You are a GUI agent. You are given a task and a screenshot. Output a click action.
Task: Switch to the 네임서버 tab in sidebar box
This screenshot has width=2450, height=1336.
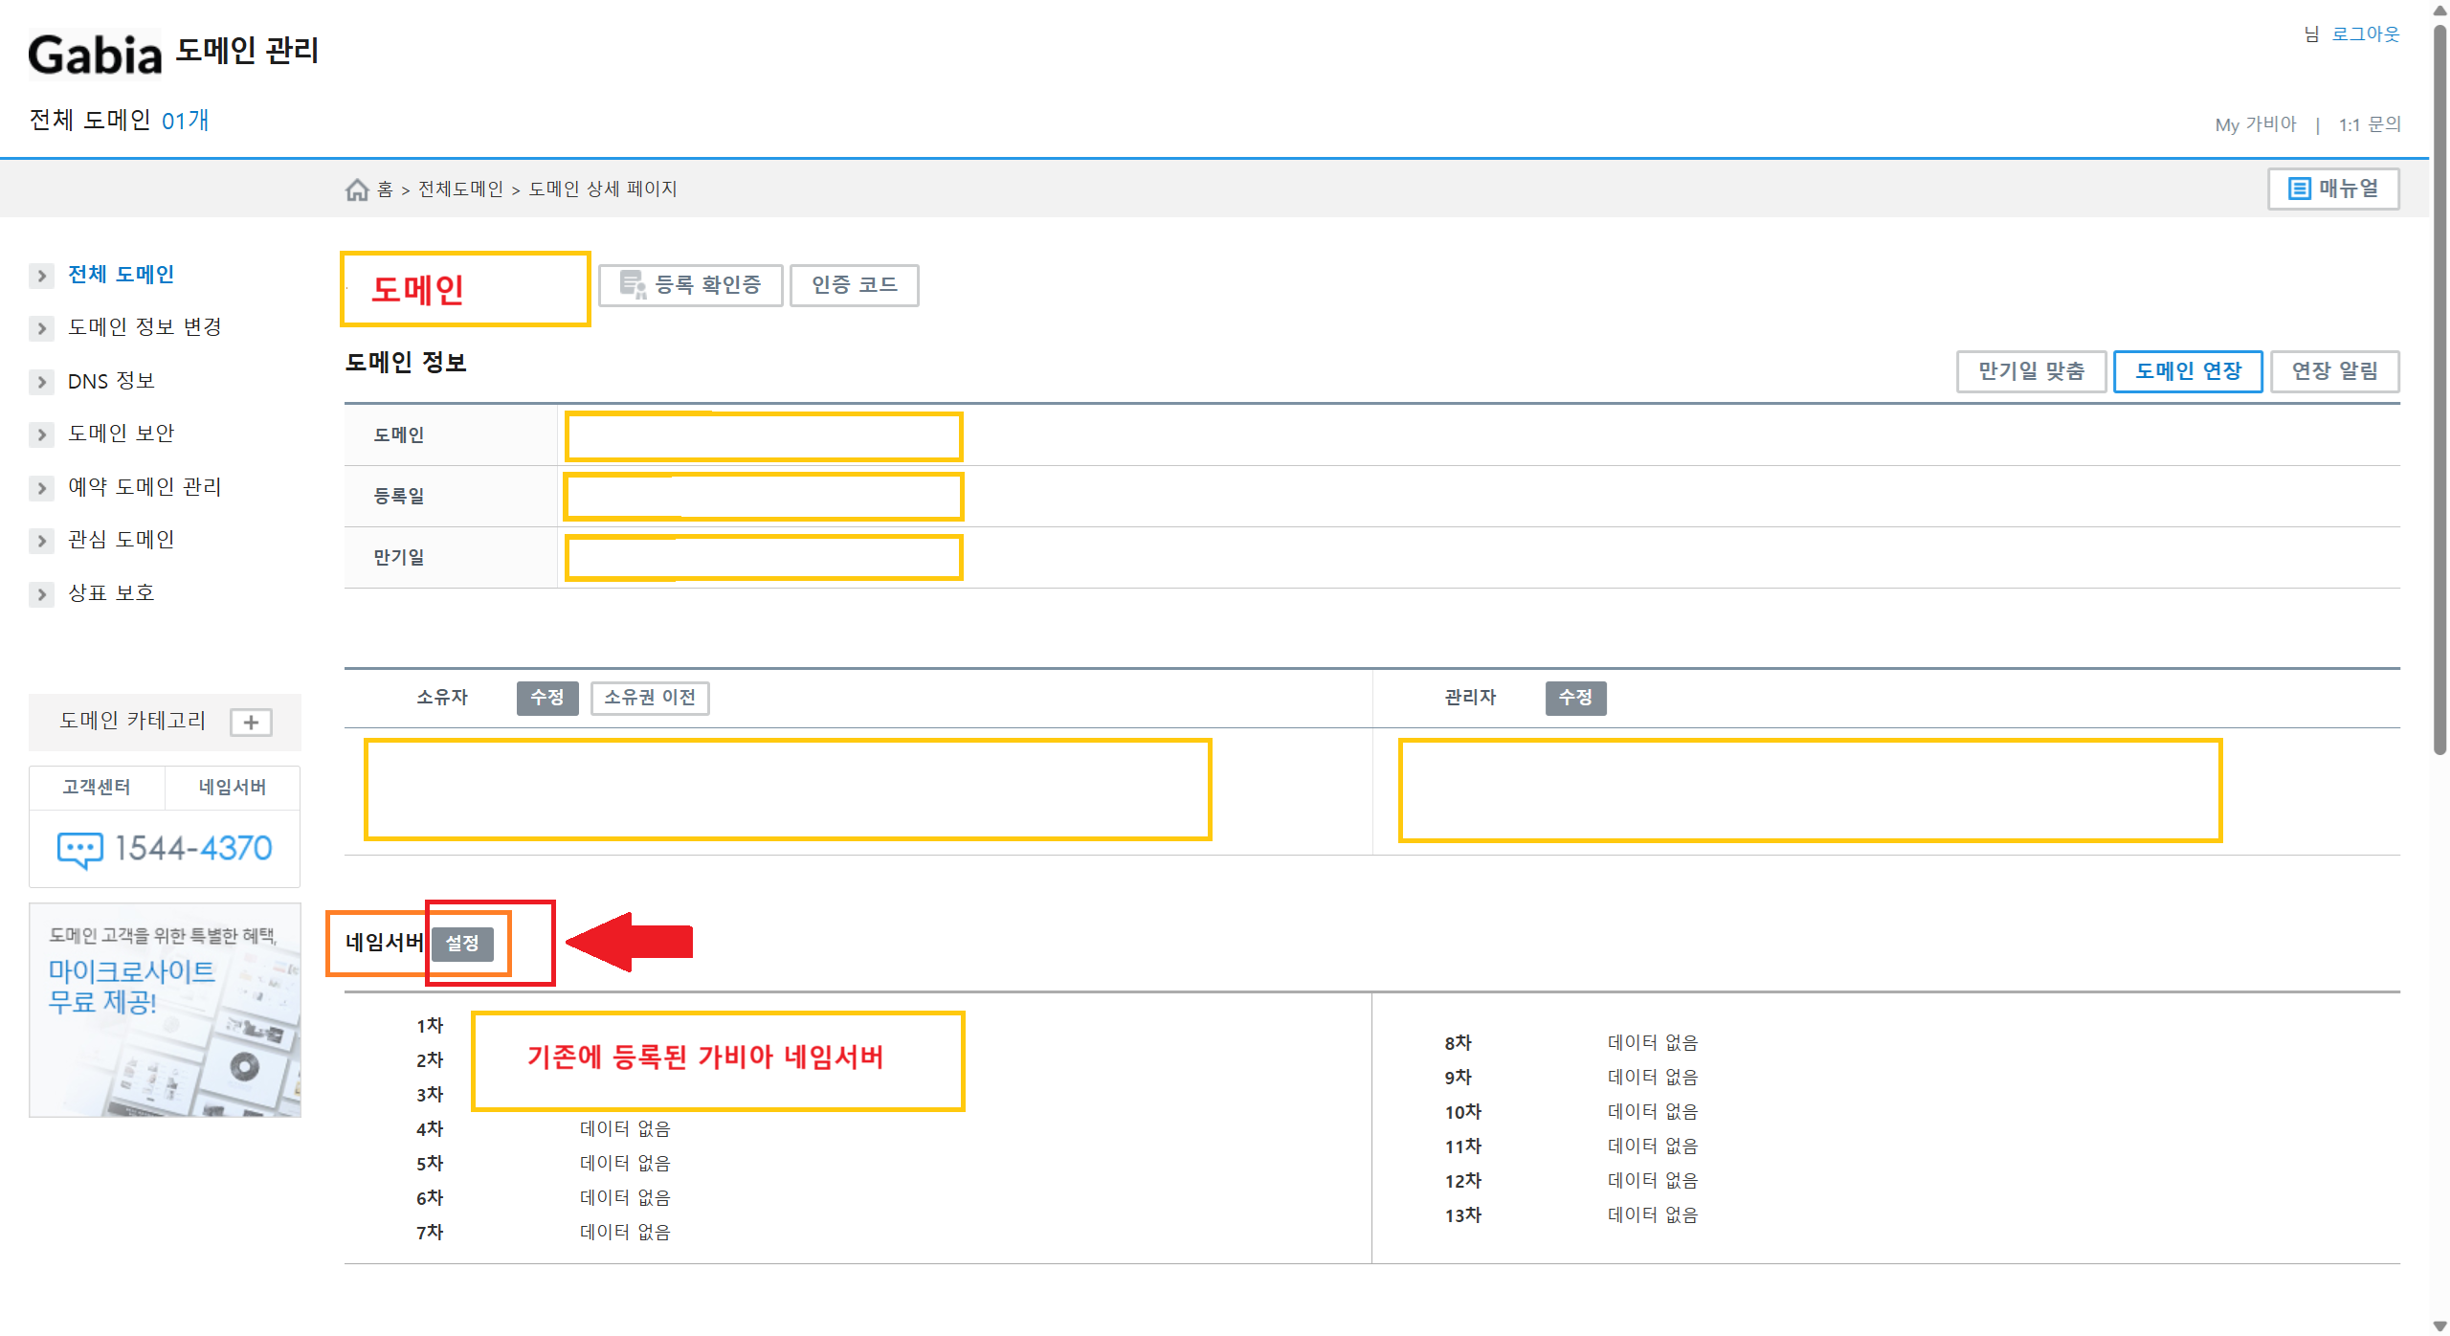point(233,787)
